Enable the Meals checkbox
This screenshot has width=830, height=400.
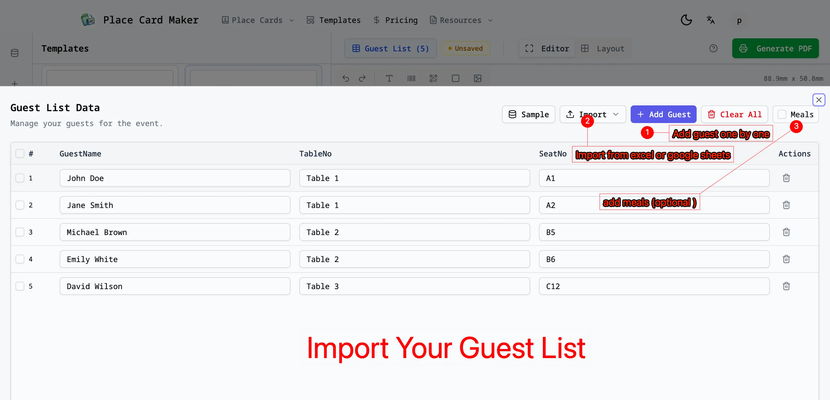click(x=781, y=114)
